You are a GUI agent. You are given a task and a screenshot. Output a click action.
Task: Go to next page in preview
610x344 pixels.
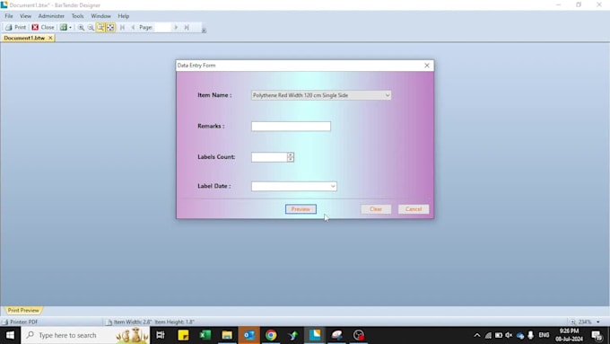tap(176, 27)
